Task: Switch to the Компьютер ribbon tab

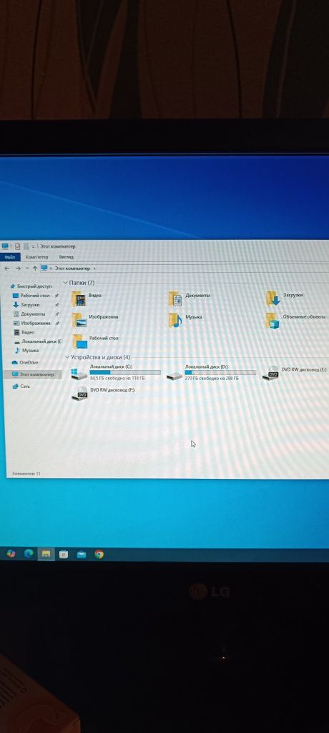Action: pyautogui.click(x=37, y=257)
